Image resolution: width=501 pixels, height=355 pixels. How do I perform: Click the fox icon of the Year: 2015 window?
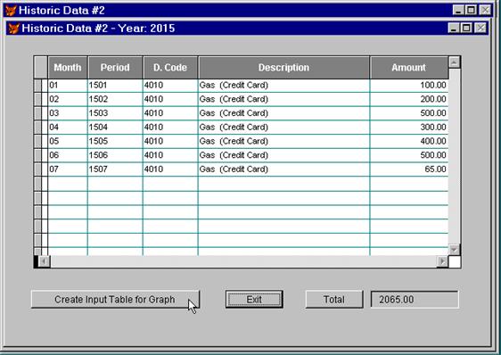coord(13,29)
